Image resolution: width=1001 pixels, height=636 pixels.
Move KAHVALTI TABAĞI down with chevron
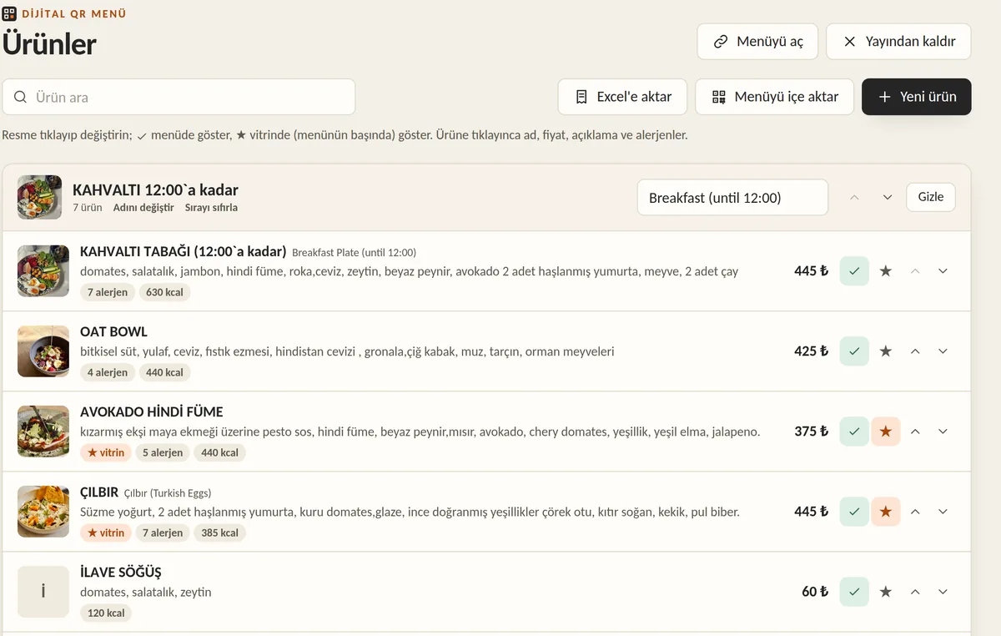(943, 271)
